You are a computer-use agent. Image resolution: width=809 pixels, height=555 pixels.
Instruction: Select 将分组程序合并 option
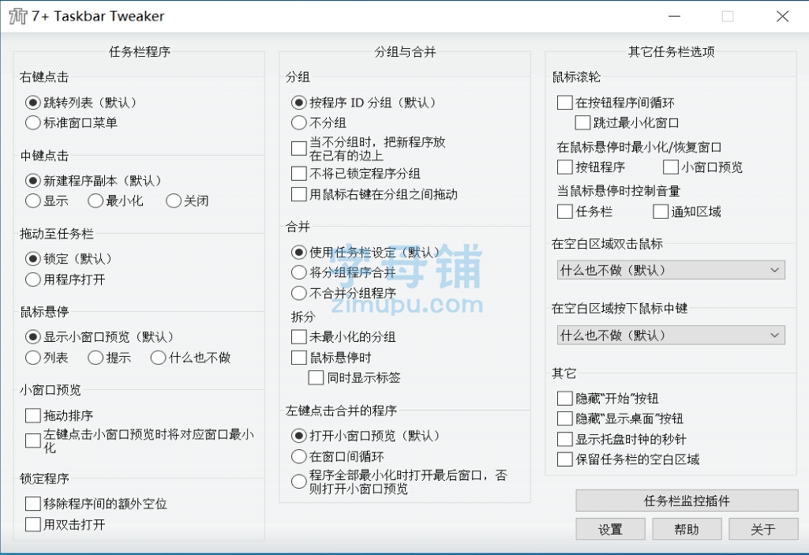[x=298, y=272]
